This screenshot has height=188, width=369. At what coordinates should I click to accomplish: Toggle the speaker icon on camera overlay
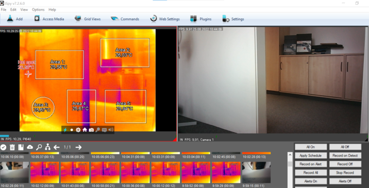tap(111, 129)
